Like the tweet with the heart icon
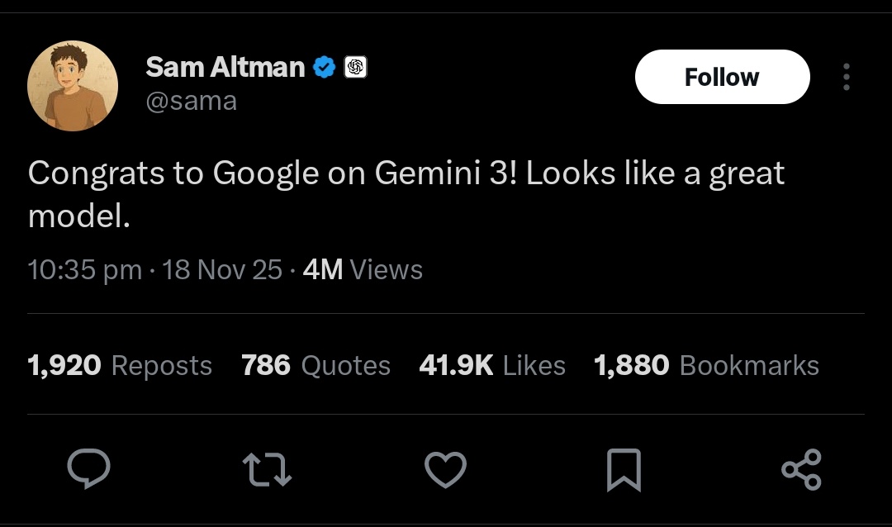 pos(445,470)
